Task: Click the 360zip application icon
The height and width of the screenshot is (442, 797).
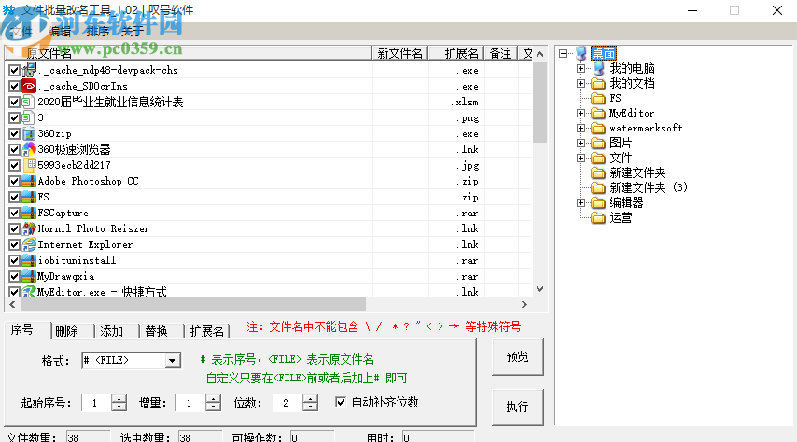Action: [x=29, y=133]
